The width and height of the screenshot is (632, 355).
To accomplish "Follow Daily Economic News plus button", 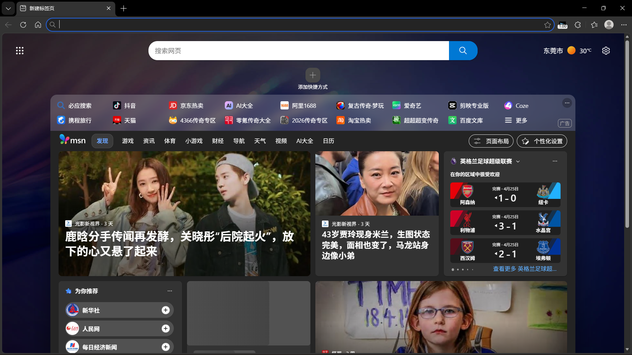I will click(x=166, y=347).
